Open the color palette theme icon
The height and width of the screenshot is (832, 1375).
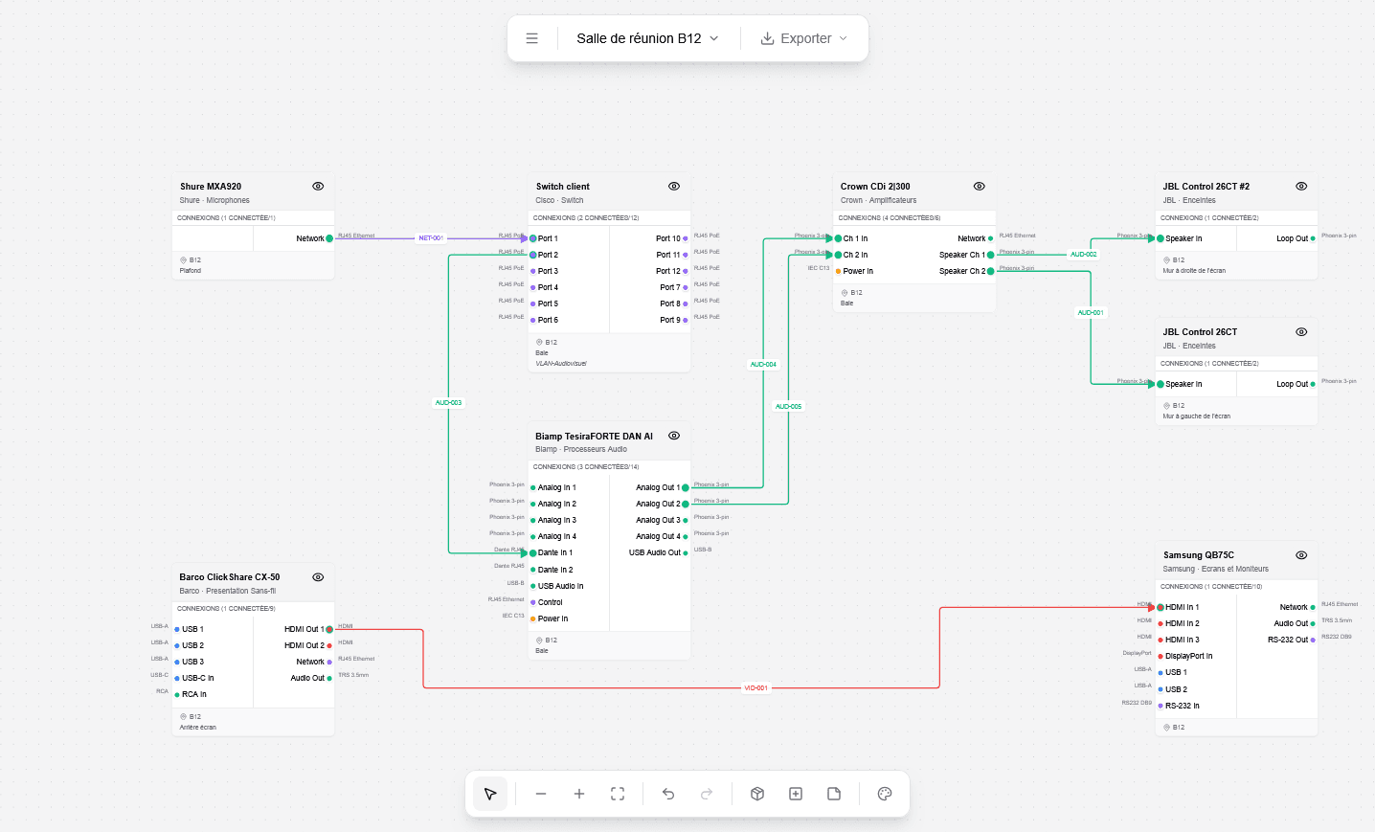tap(885, 794)
